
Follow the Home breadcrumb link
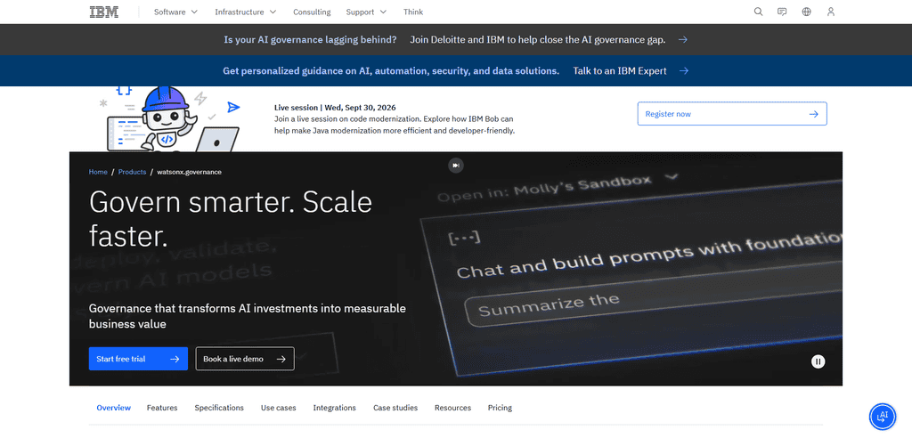coord(98,172)
